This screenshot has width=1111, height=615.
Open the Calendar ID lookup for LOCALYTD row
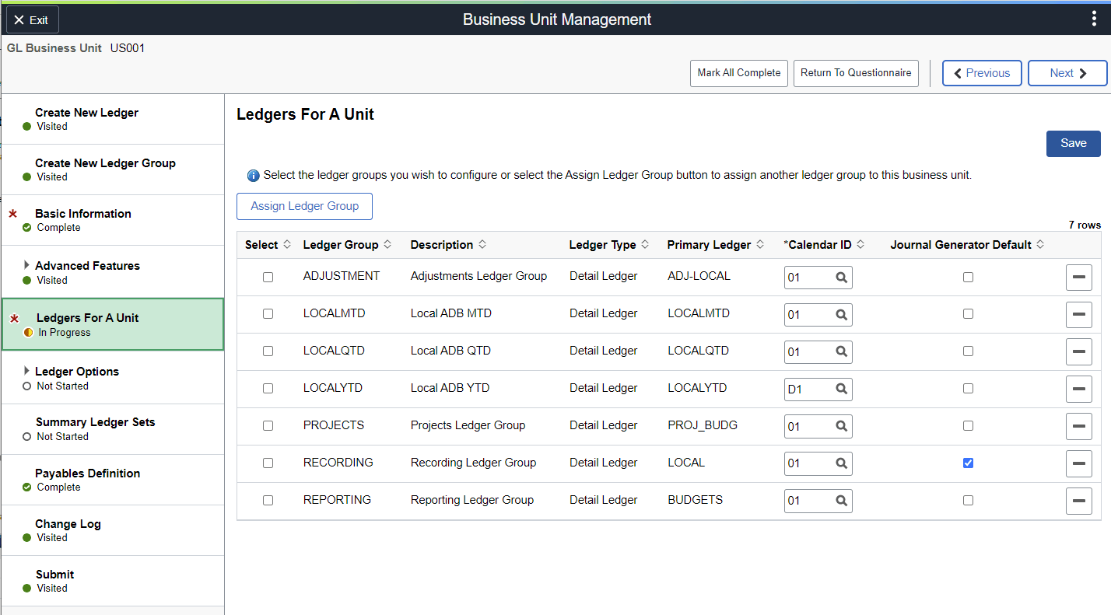(843, 389)
